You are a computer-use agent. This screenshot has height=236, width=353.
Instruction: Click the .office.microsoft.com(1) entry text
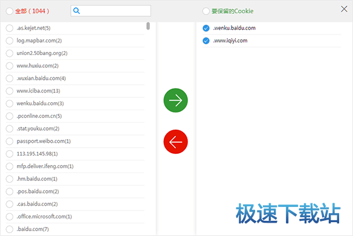click(44, 217)
